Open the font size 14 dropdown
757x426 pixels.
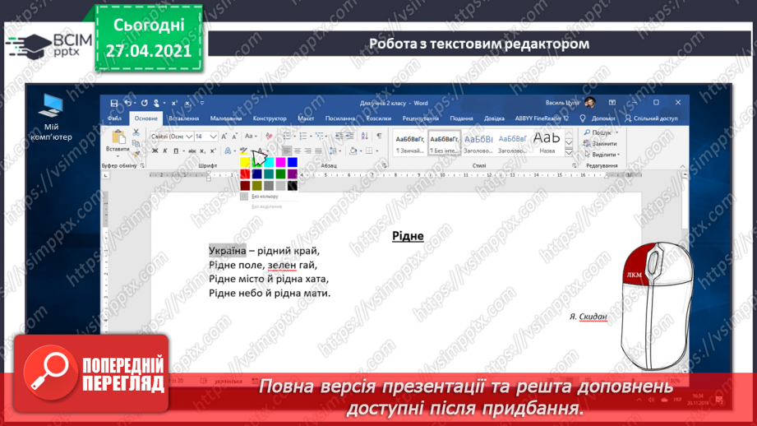[214, 137]
